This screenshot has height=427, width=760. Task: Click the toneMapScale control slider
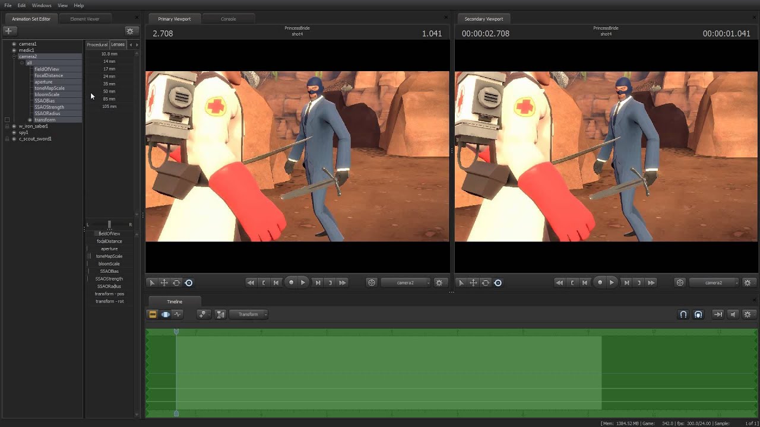(109, 256)
